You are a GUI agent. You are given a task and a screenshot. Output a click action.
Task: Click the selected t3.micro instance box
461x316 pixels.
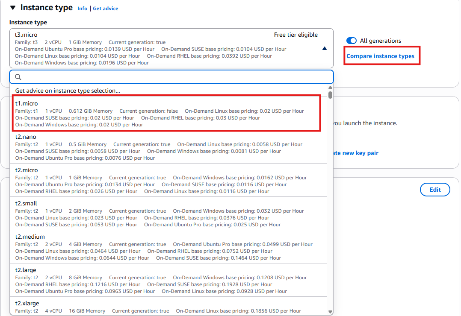[x=171, y=48]
